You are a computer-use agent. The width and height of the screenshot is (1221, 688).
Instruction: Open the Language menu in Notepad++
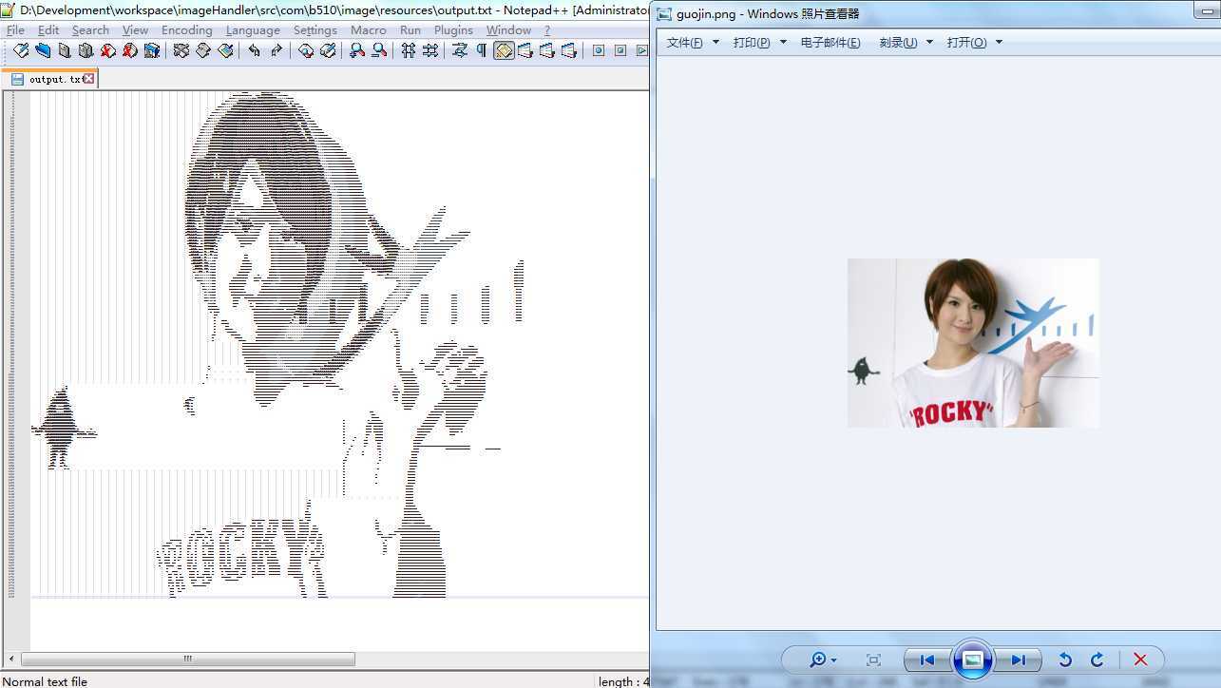point(253,30)
